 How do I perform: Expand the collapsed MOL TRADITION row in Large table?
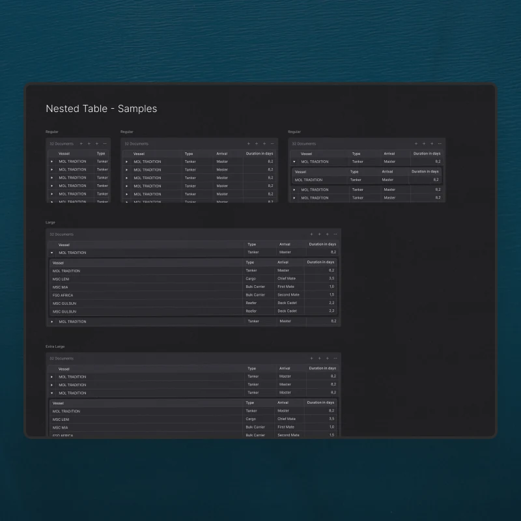pos(52,321)
